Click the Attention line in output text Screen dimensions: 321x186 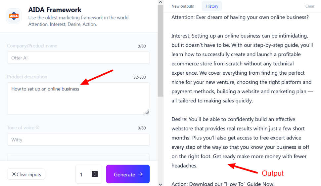tap(240, 17)
